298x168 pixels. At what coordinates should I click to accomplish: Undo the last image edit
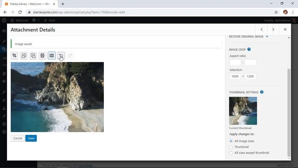[x=61, y=56]
